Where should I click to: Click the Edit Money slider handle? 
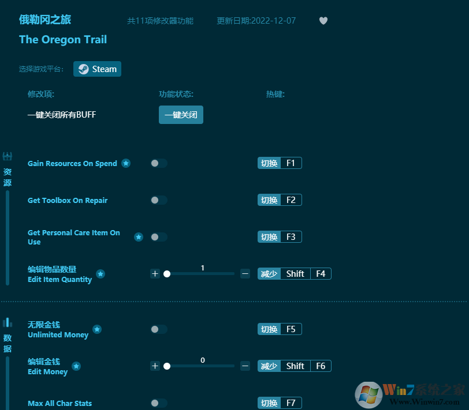[167, 366]
